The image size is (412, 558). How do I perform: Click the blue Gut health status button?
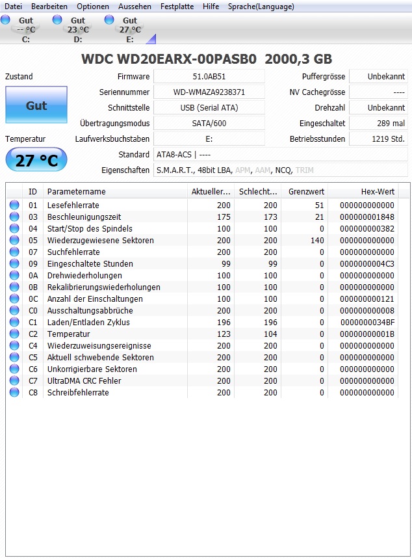pos(36,105)
